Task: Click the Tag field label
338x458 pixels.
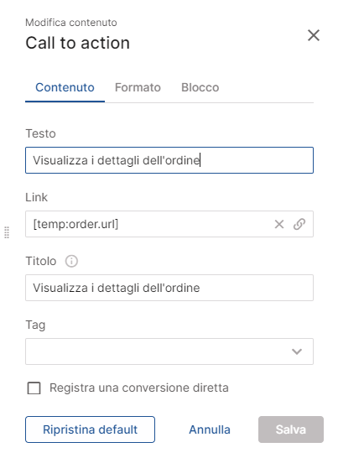Action: pos(35,325)
